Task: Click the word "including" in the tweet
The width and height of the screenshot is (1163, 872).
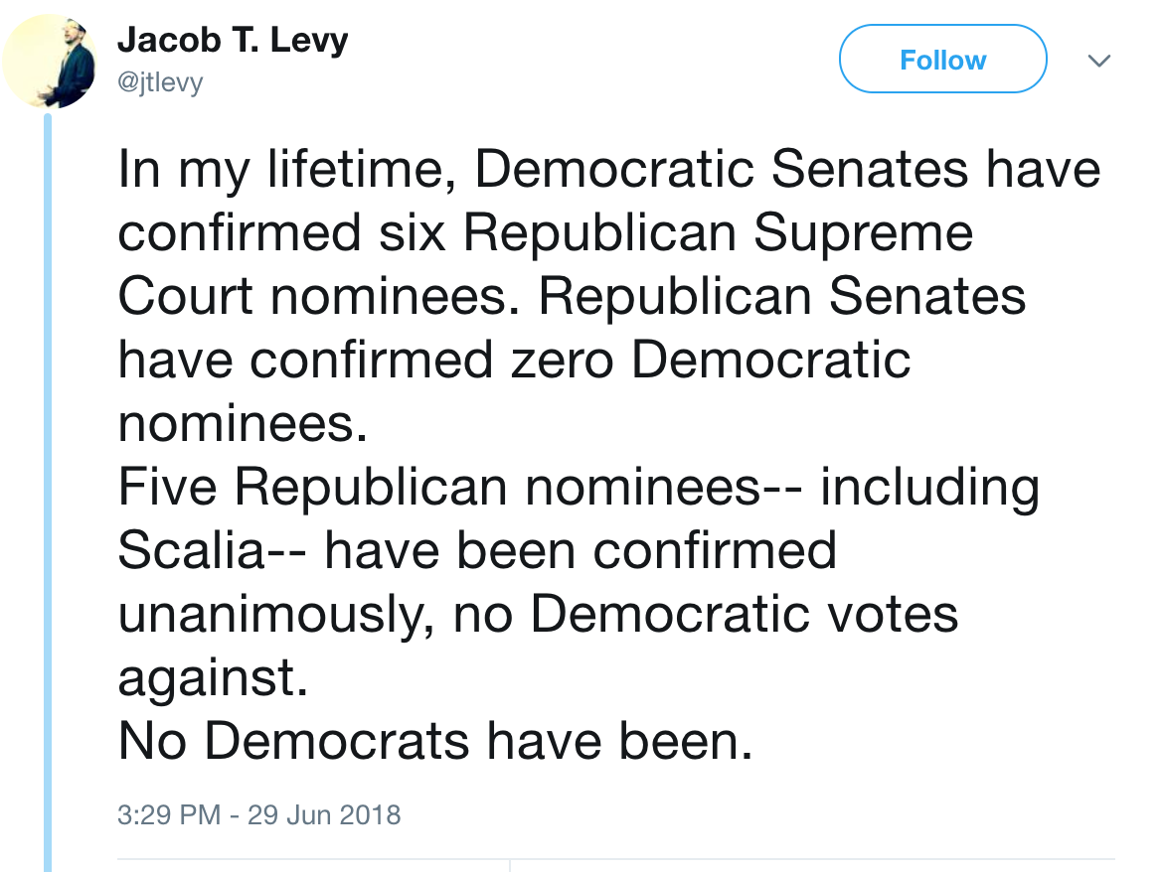Action: click(929, 488)
